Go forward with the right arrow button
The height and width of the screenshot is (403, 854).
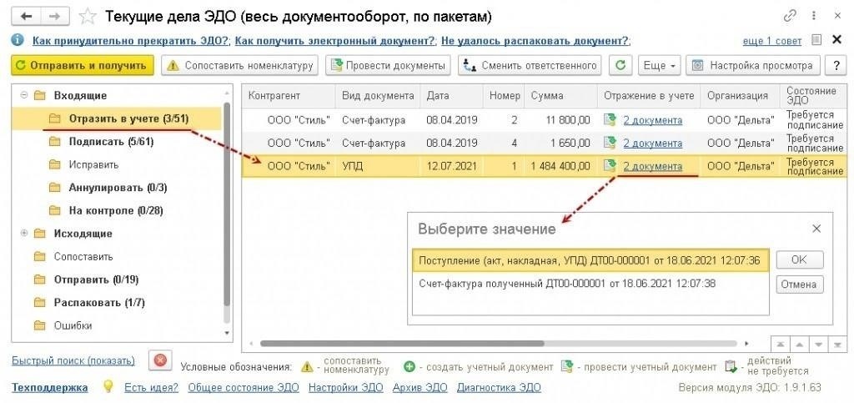point(54,17)
